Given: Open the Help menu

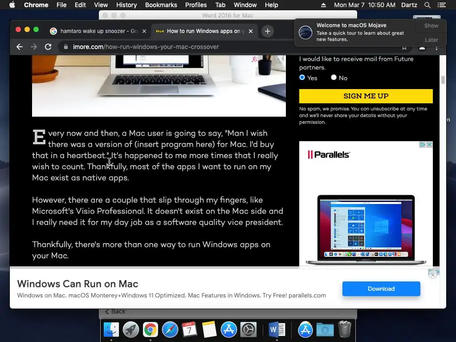Looking at the screenshot, I should click(x=271, y=5).
